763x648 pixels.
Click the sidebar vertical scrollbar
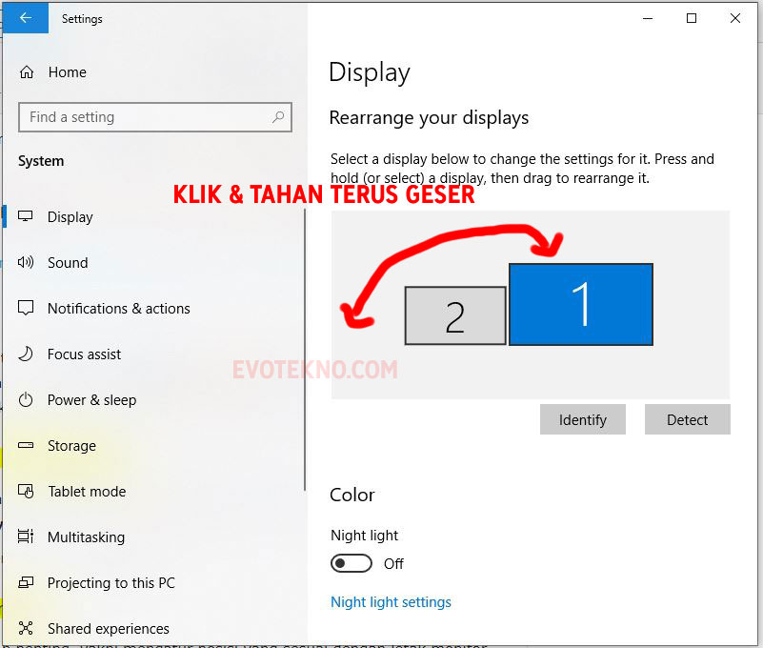(x=305, y=350)
